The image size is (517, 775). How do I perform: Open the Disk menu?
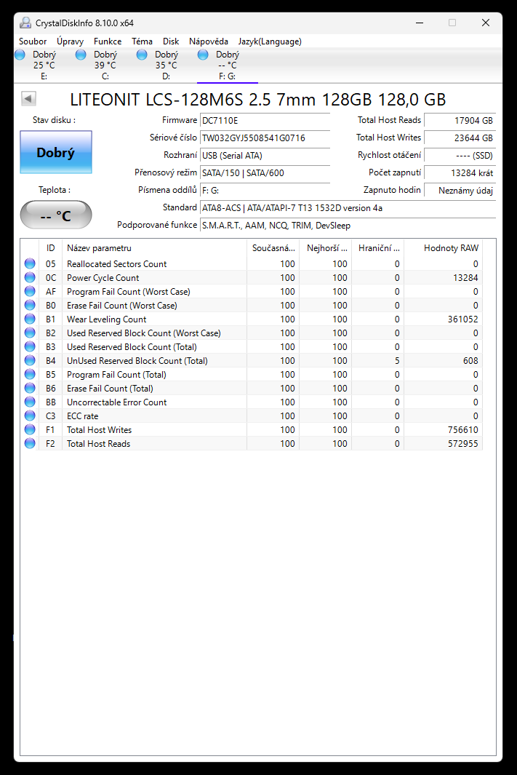[x=171, y=41]
